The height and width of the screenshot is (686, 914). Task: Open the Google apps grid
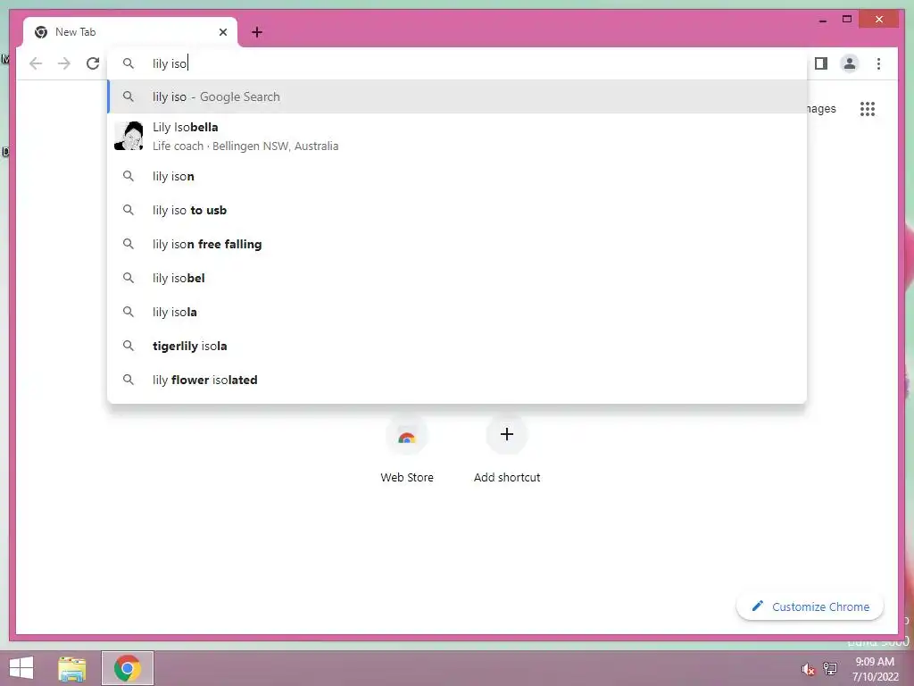click(868, 109)
